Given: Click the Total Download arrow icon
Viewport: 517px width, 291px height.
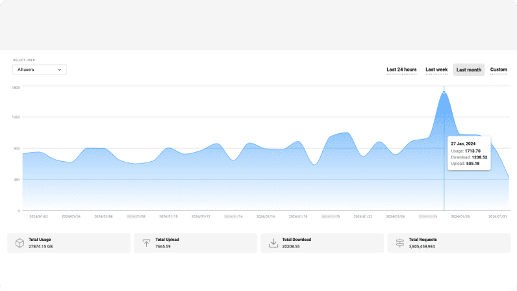Looking at the screenshot, I should pyautogui.click(x=273, y=243).
